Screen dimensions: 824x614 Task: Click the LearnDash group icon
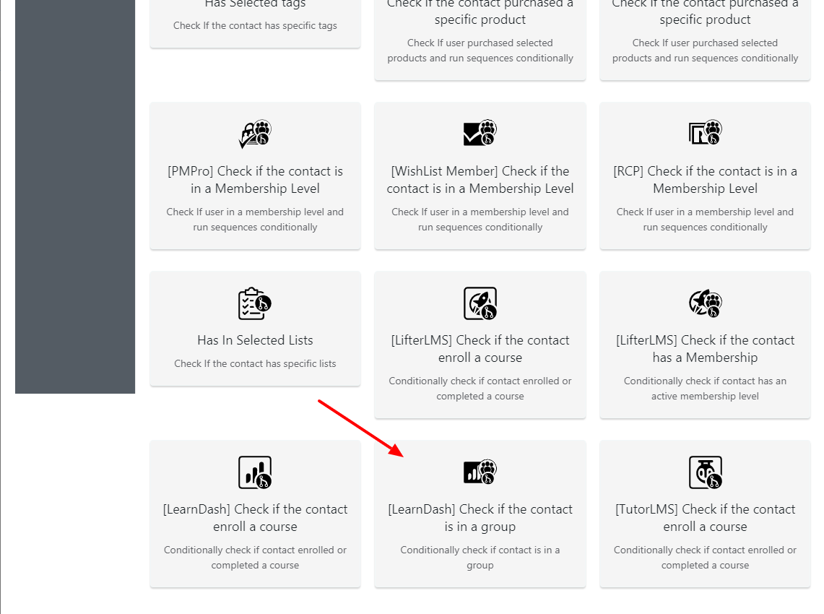pyautogui.click(x=480, y=471)
